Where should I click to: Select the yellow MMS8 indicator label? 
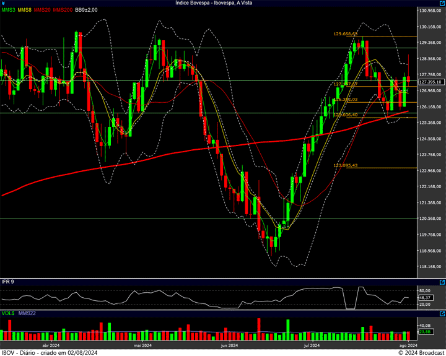pos(25,10)
